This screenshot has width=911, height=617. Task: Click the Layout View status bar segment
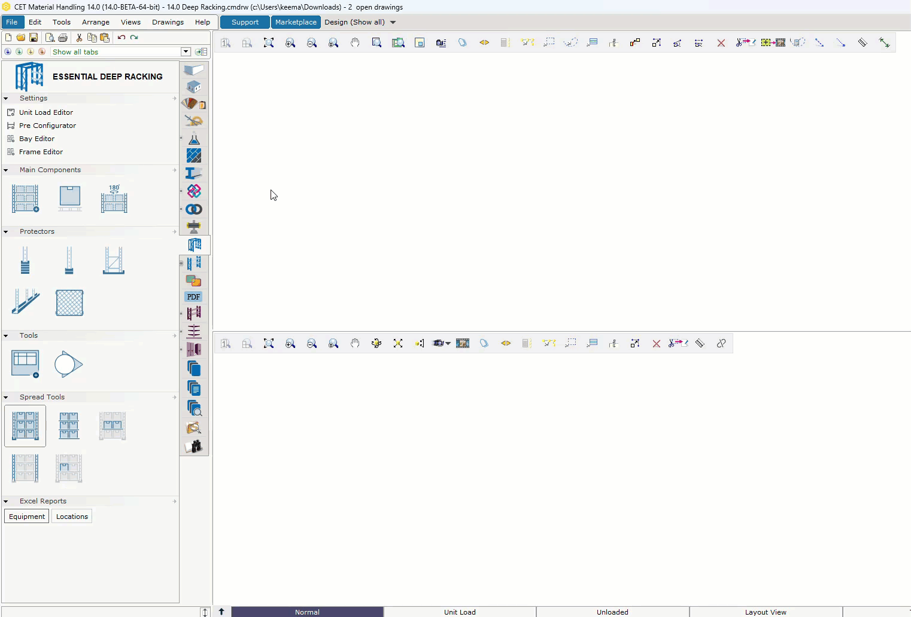click(x=766, y=612)
